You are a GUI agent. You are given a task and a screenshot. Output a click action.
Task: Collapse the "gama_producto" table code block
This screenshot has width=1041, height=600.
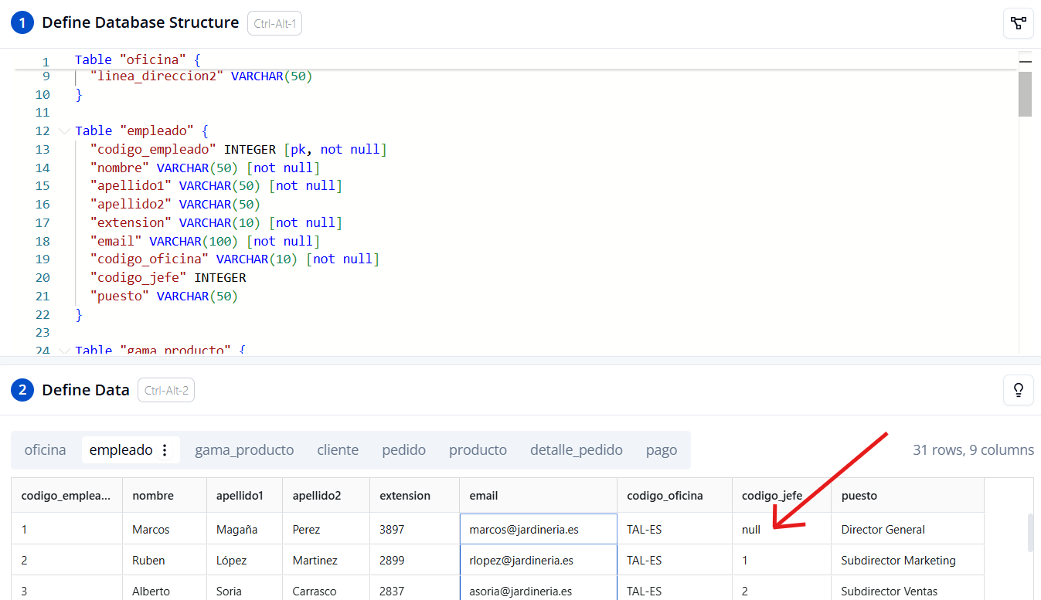click(64, 351)
